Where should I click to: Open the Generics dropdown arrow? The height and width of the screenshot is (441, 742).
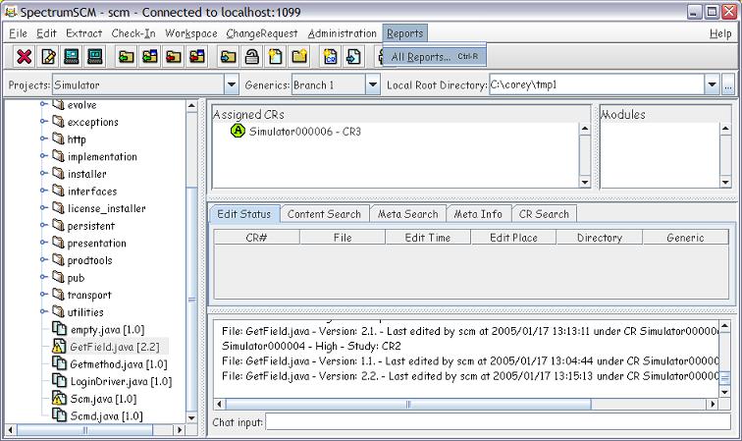tap(372, 84)
